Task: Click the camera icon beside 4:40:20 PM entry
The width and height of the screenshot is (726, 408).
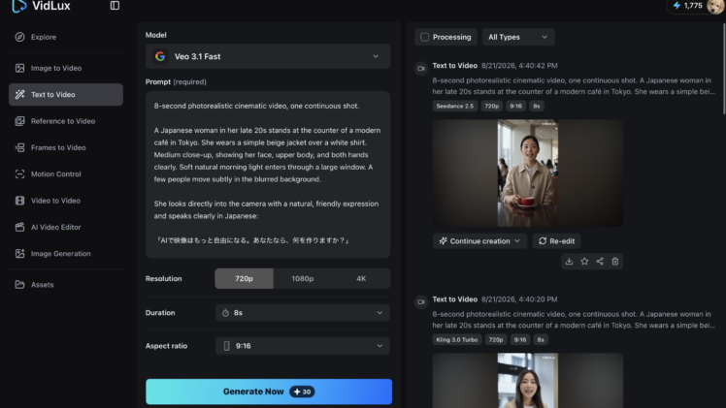Action: (421, 302)
